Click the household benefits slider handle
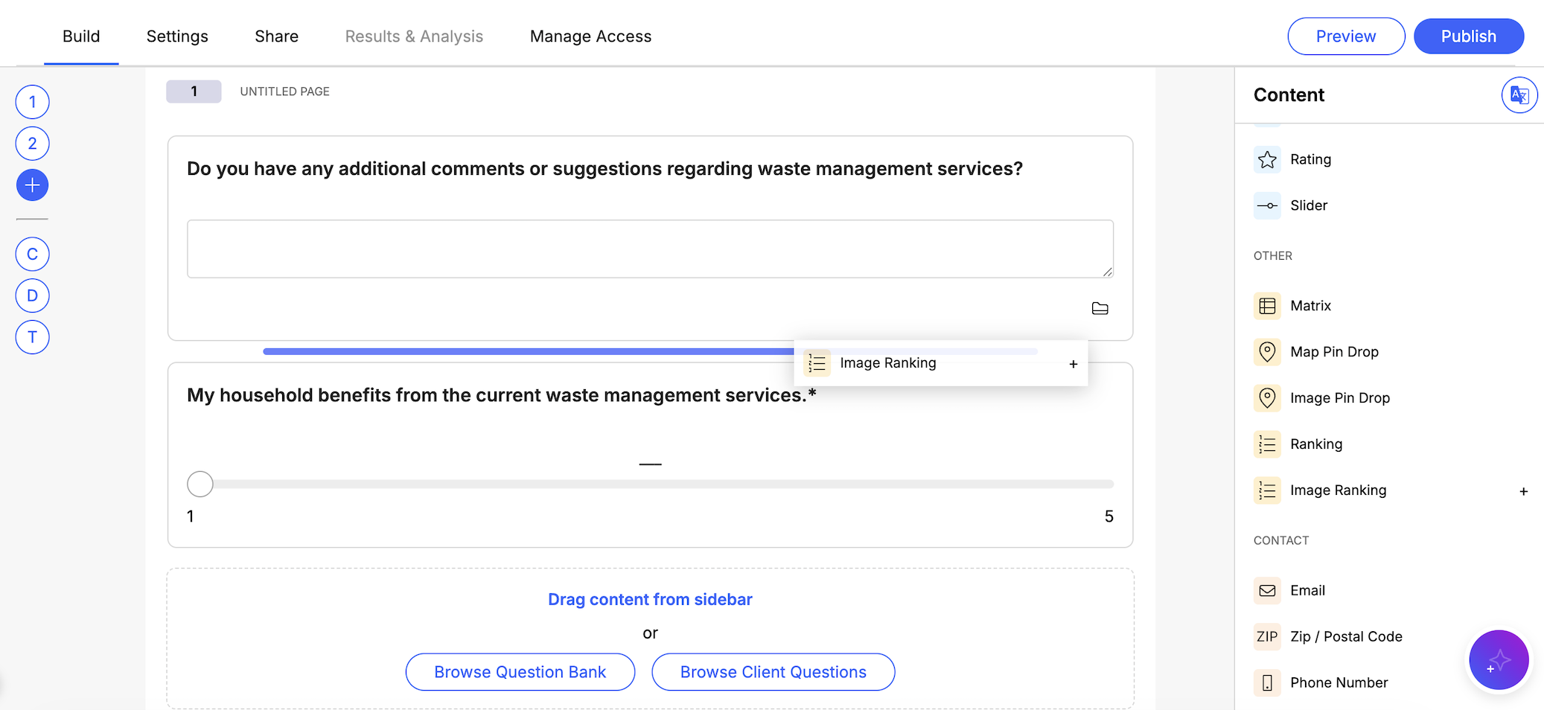Viewport: 1544px width, 710px height. [200, 484]
